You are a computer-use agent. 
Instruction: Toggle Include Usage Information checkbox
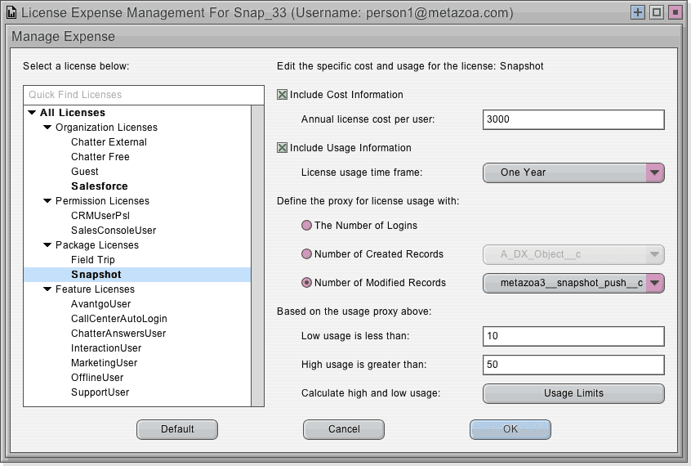[x=282, y=147]
